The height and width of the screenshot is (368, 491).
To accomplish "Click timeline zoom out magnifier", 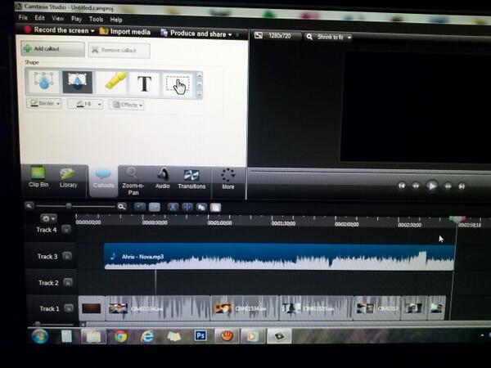I will tap(29, 205).
